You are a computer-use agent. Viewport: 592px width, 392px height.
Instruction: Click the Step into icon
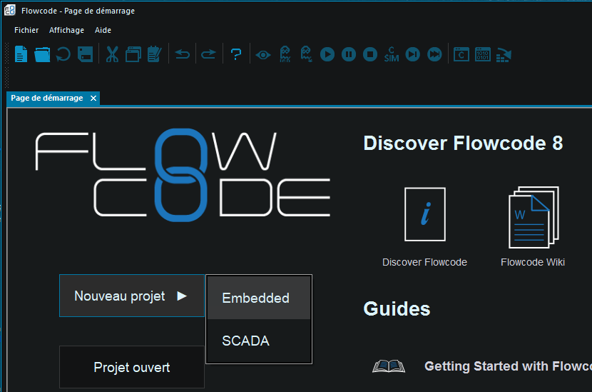[x=413, y=54]
